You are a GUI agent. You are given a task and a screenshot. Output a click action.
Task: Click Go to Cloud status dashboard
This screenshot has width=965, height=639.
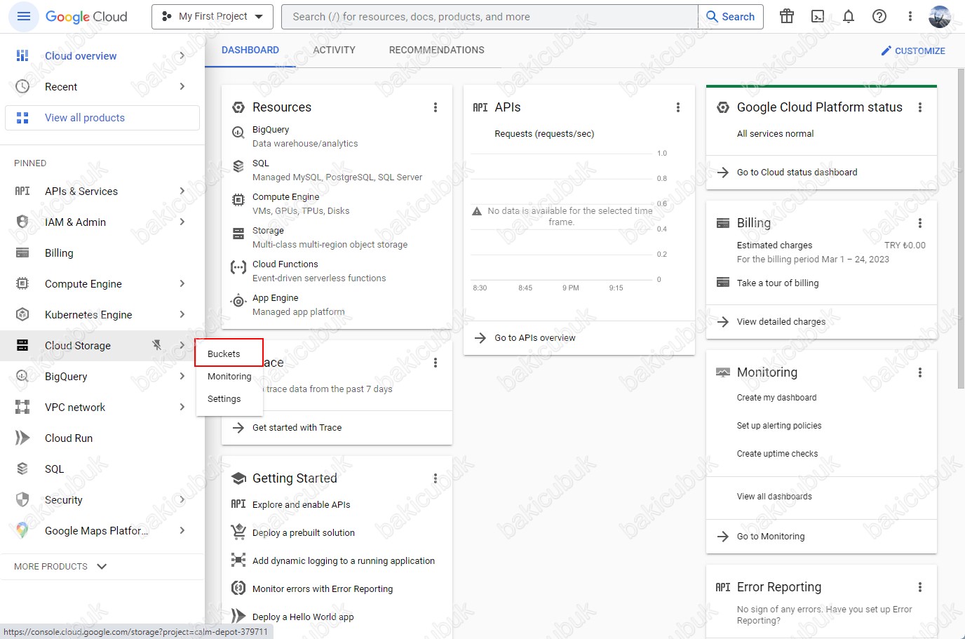797,173
